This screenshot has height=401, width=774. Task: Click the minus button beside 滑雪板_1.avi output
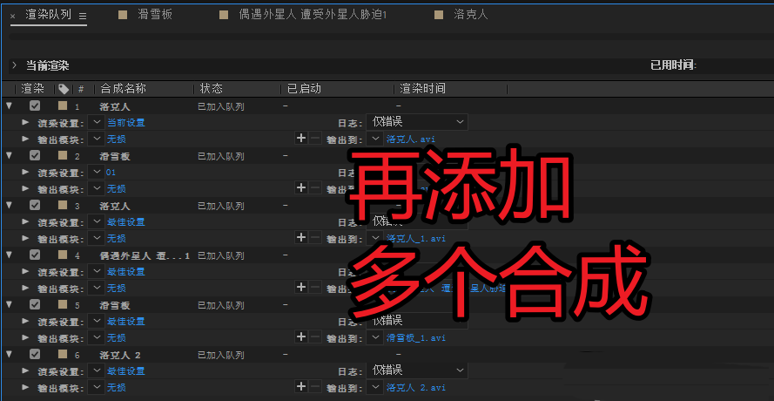[315, 337]
